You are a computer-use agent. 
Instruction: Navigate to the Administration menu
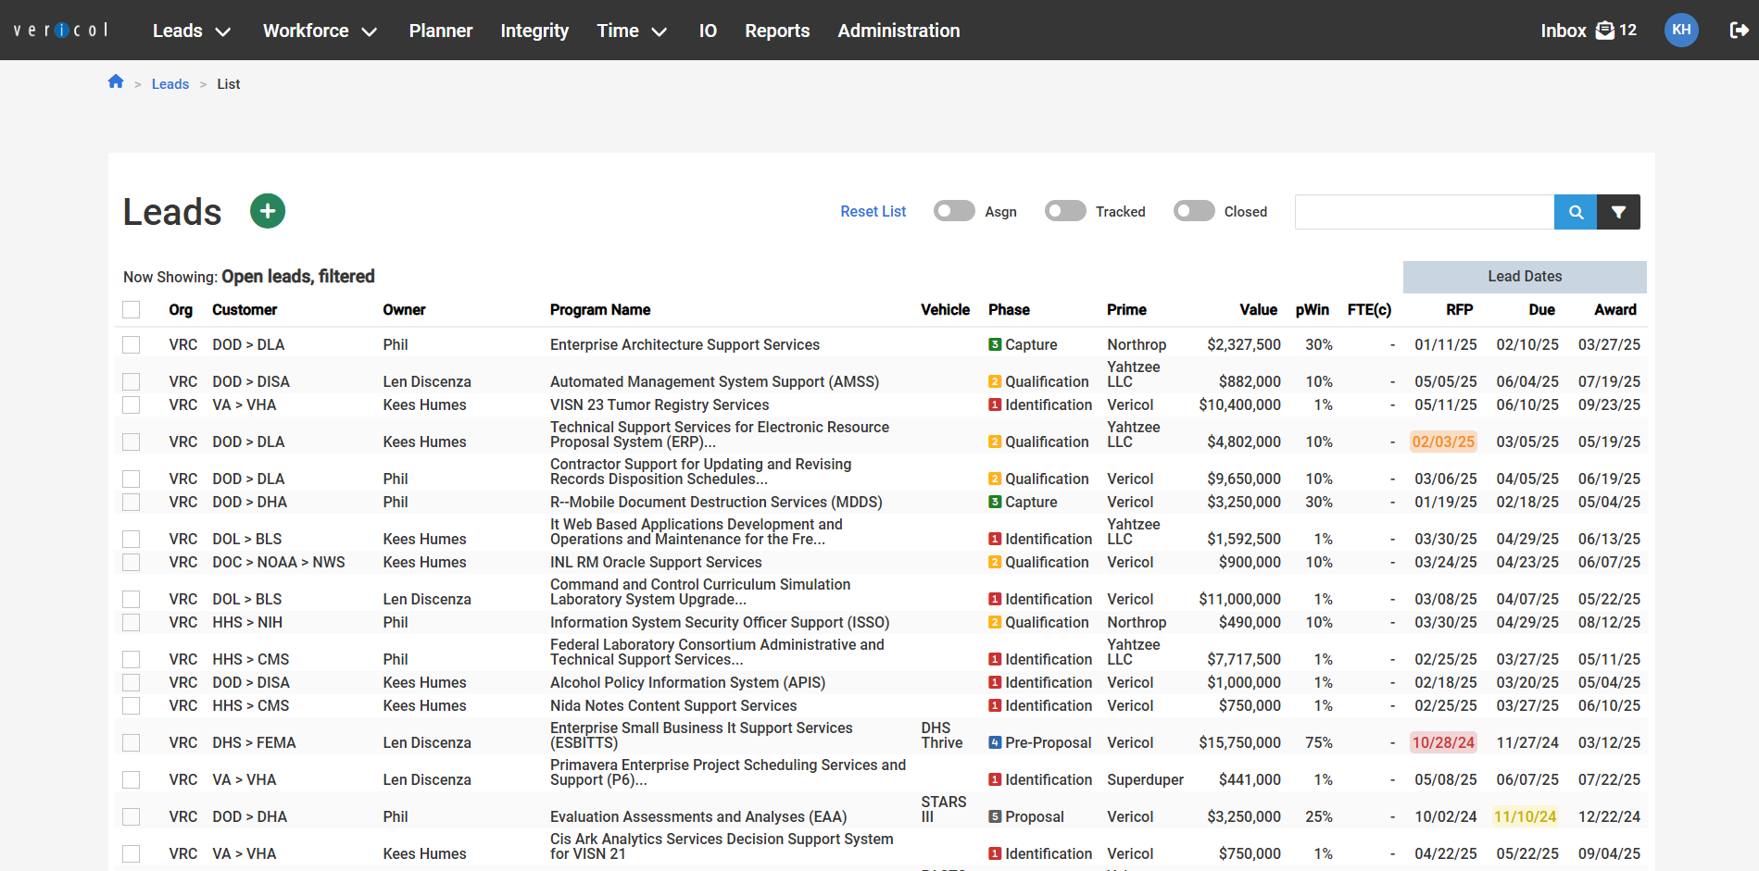tap(898, 31)
